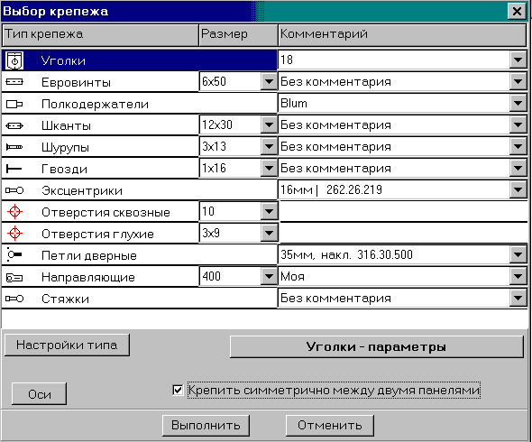The height and width of the screenshot is (442, 532).
Task: Select the Отверстия глухие row label
Action: [x=97, y=234]
